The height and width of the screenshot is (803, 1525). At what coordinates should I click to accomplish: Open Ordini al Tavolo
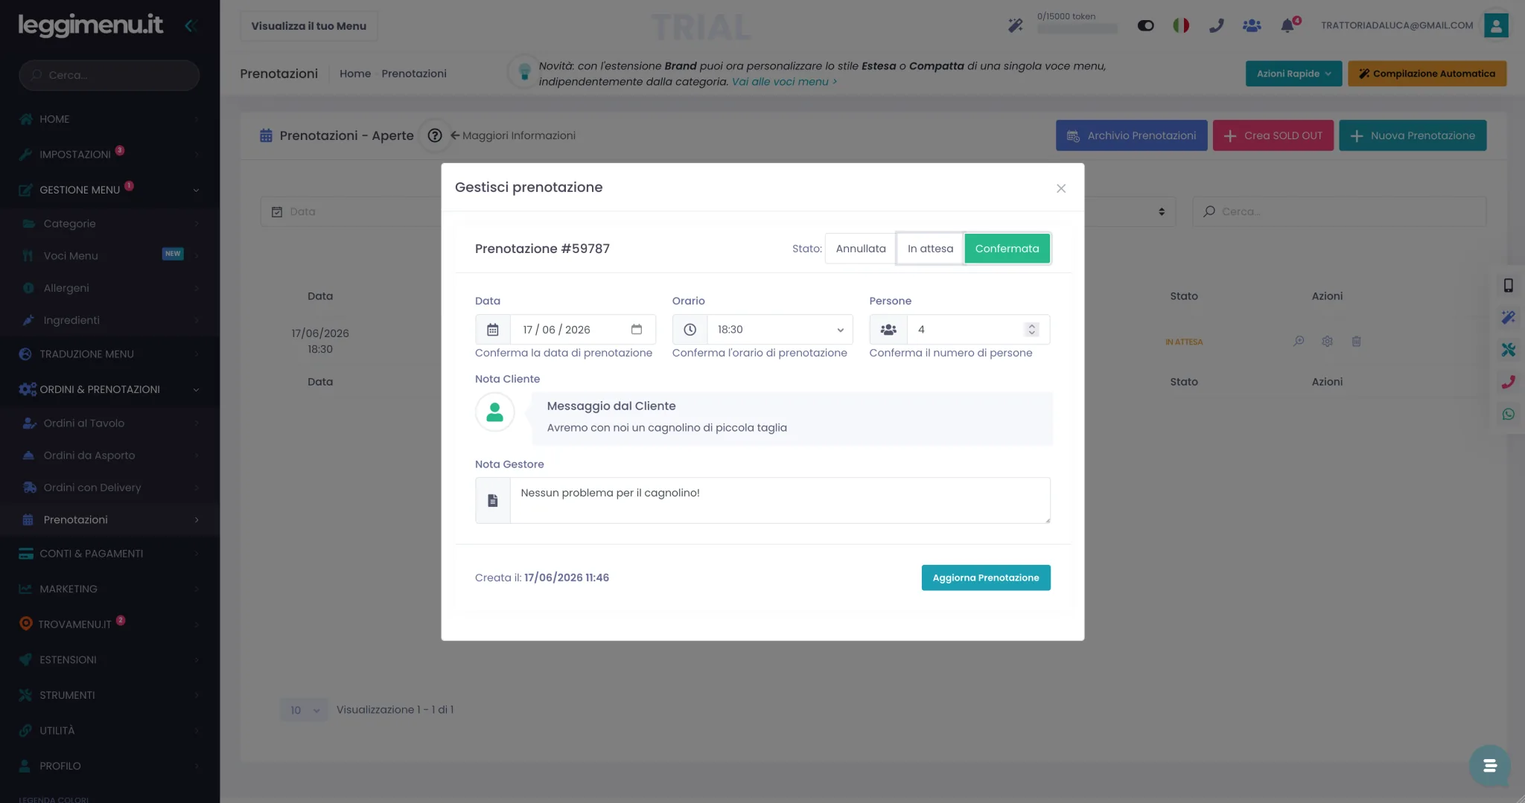[109, 423]
